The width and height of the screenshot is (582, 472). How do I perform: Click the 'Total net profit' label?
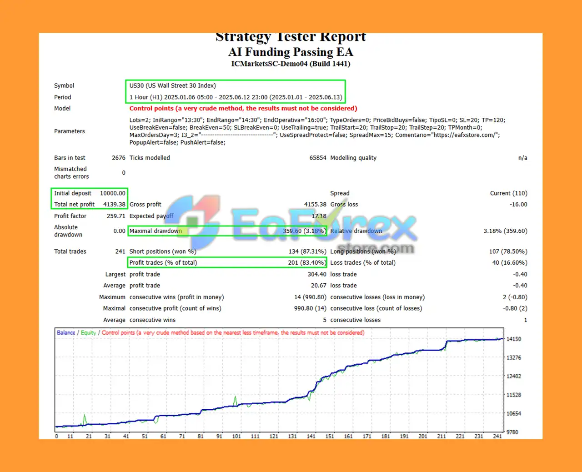[x=74, y=205]
